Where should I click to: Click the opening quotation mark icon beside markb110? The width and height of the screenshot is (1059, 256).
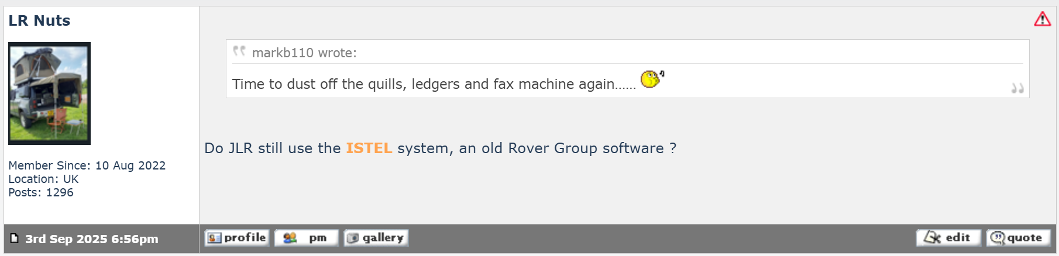coord(239,51)
